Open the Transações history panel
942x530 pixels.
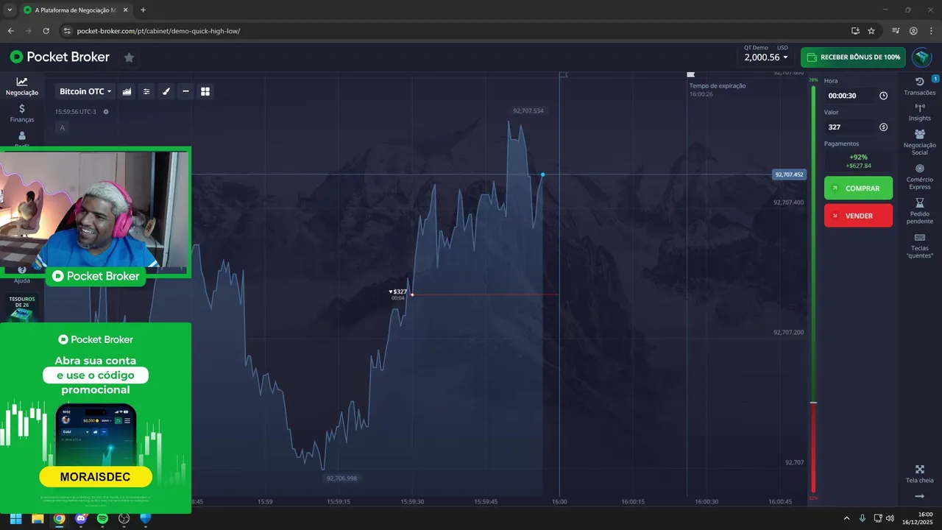(919, 86)
